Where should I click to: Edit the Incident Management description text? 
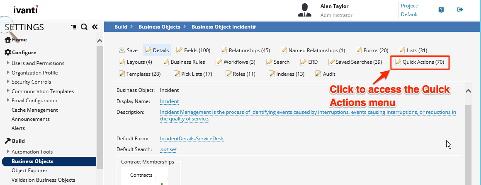[x=308, y=115]
